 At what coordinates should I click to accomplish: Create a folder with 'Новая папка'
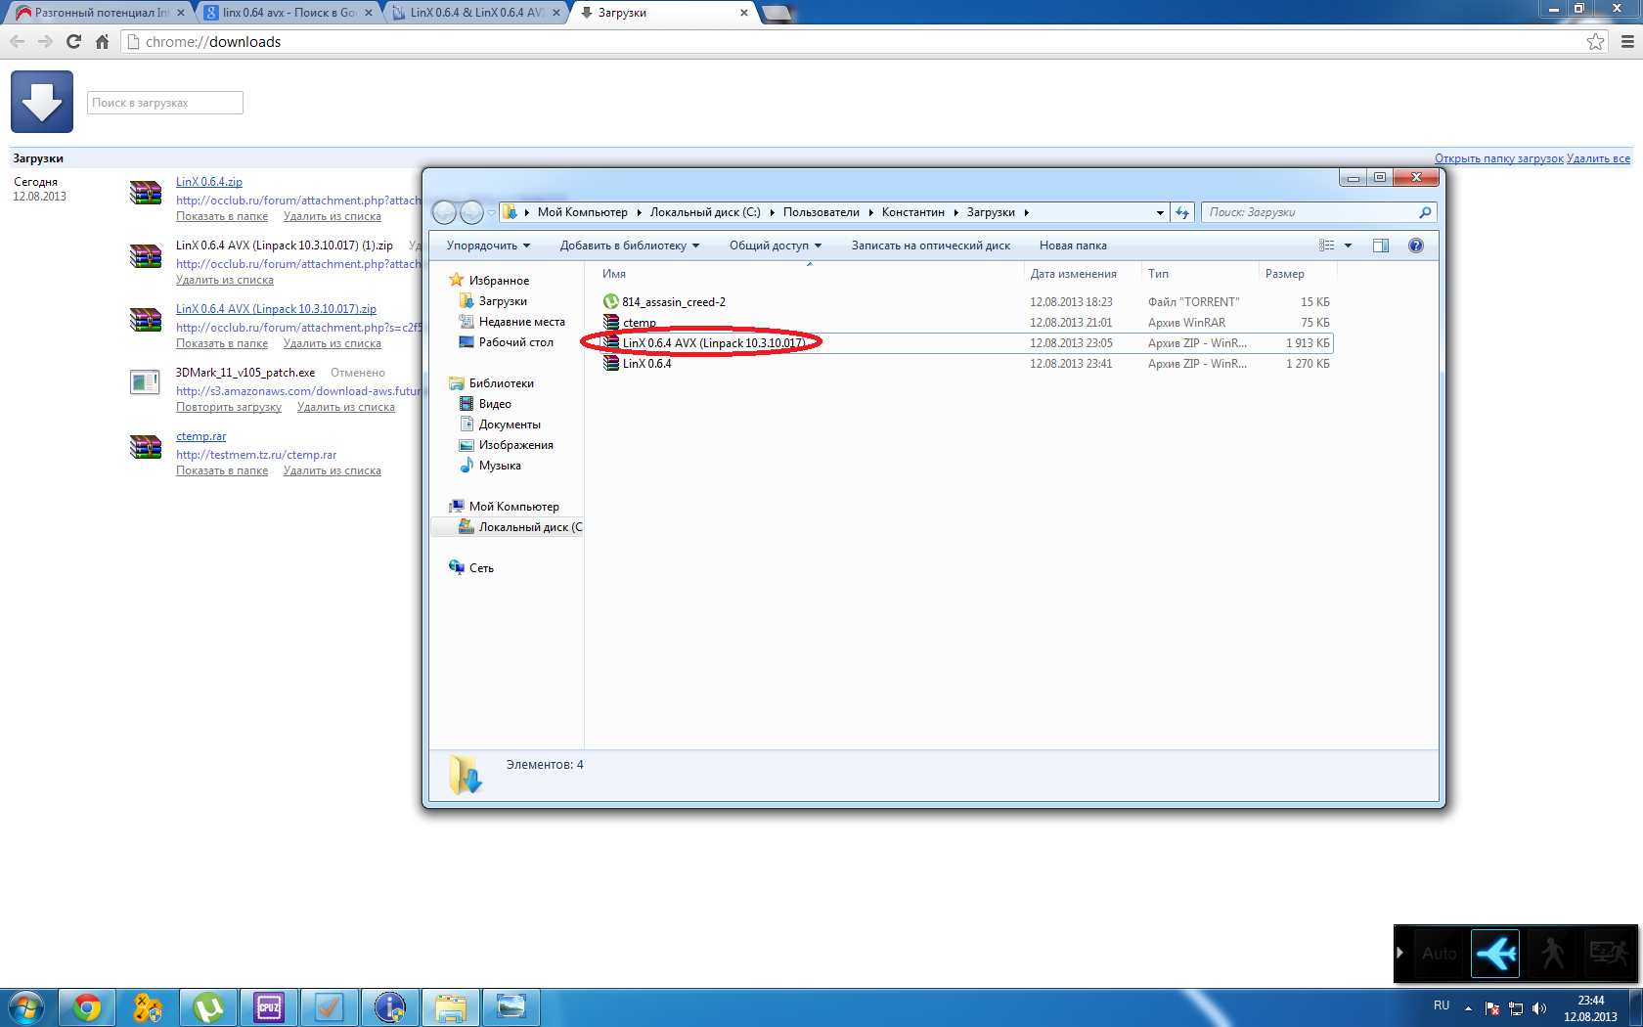pyautogui.click(x=1073, y=246)
